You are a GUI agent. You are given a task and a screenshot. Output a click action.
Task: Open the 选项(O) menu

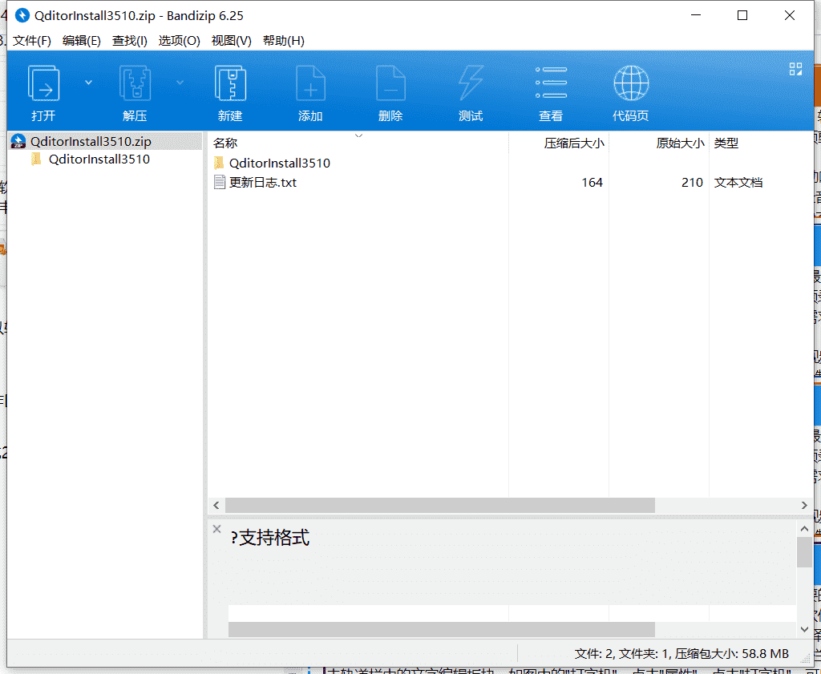tap(179, 41)
